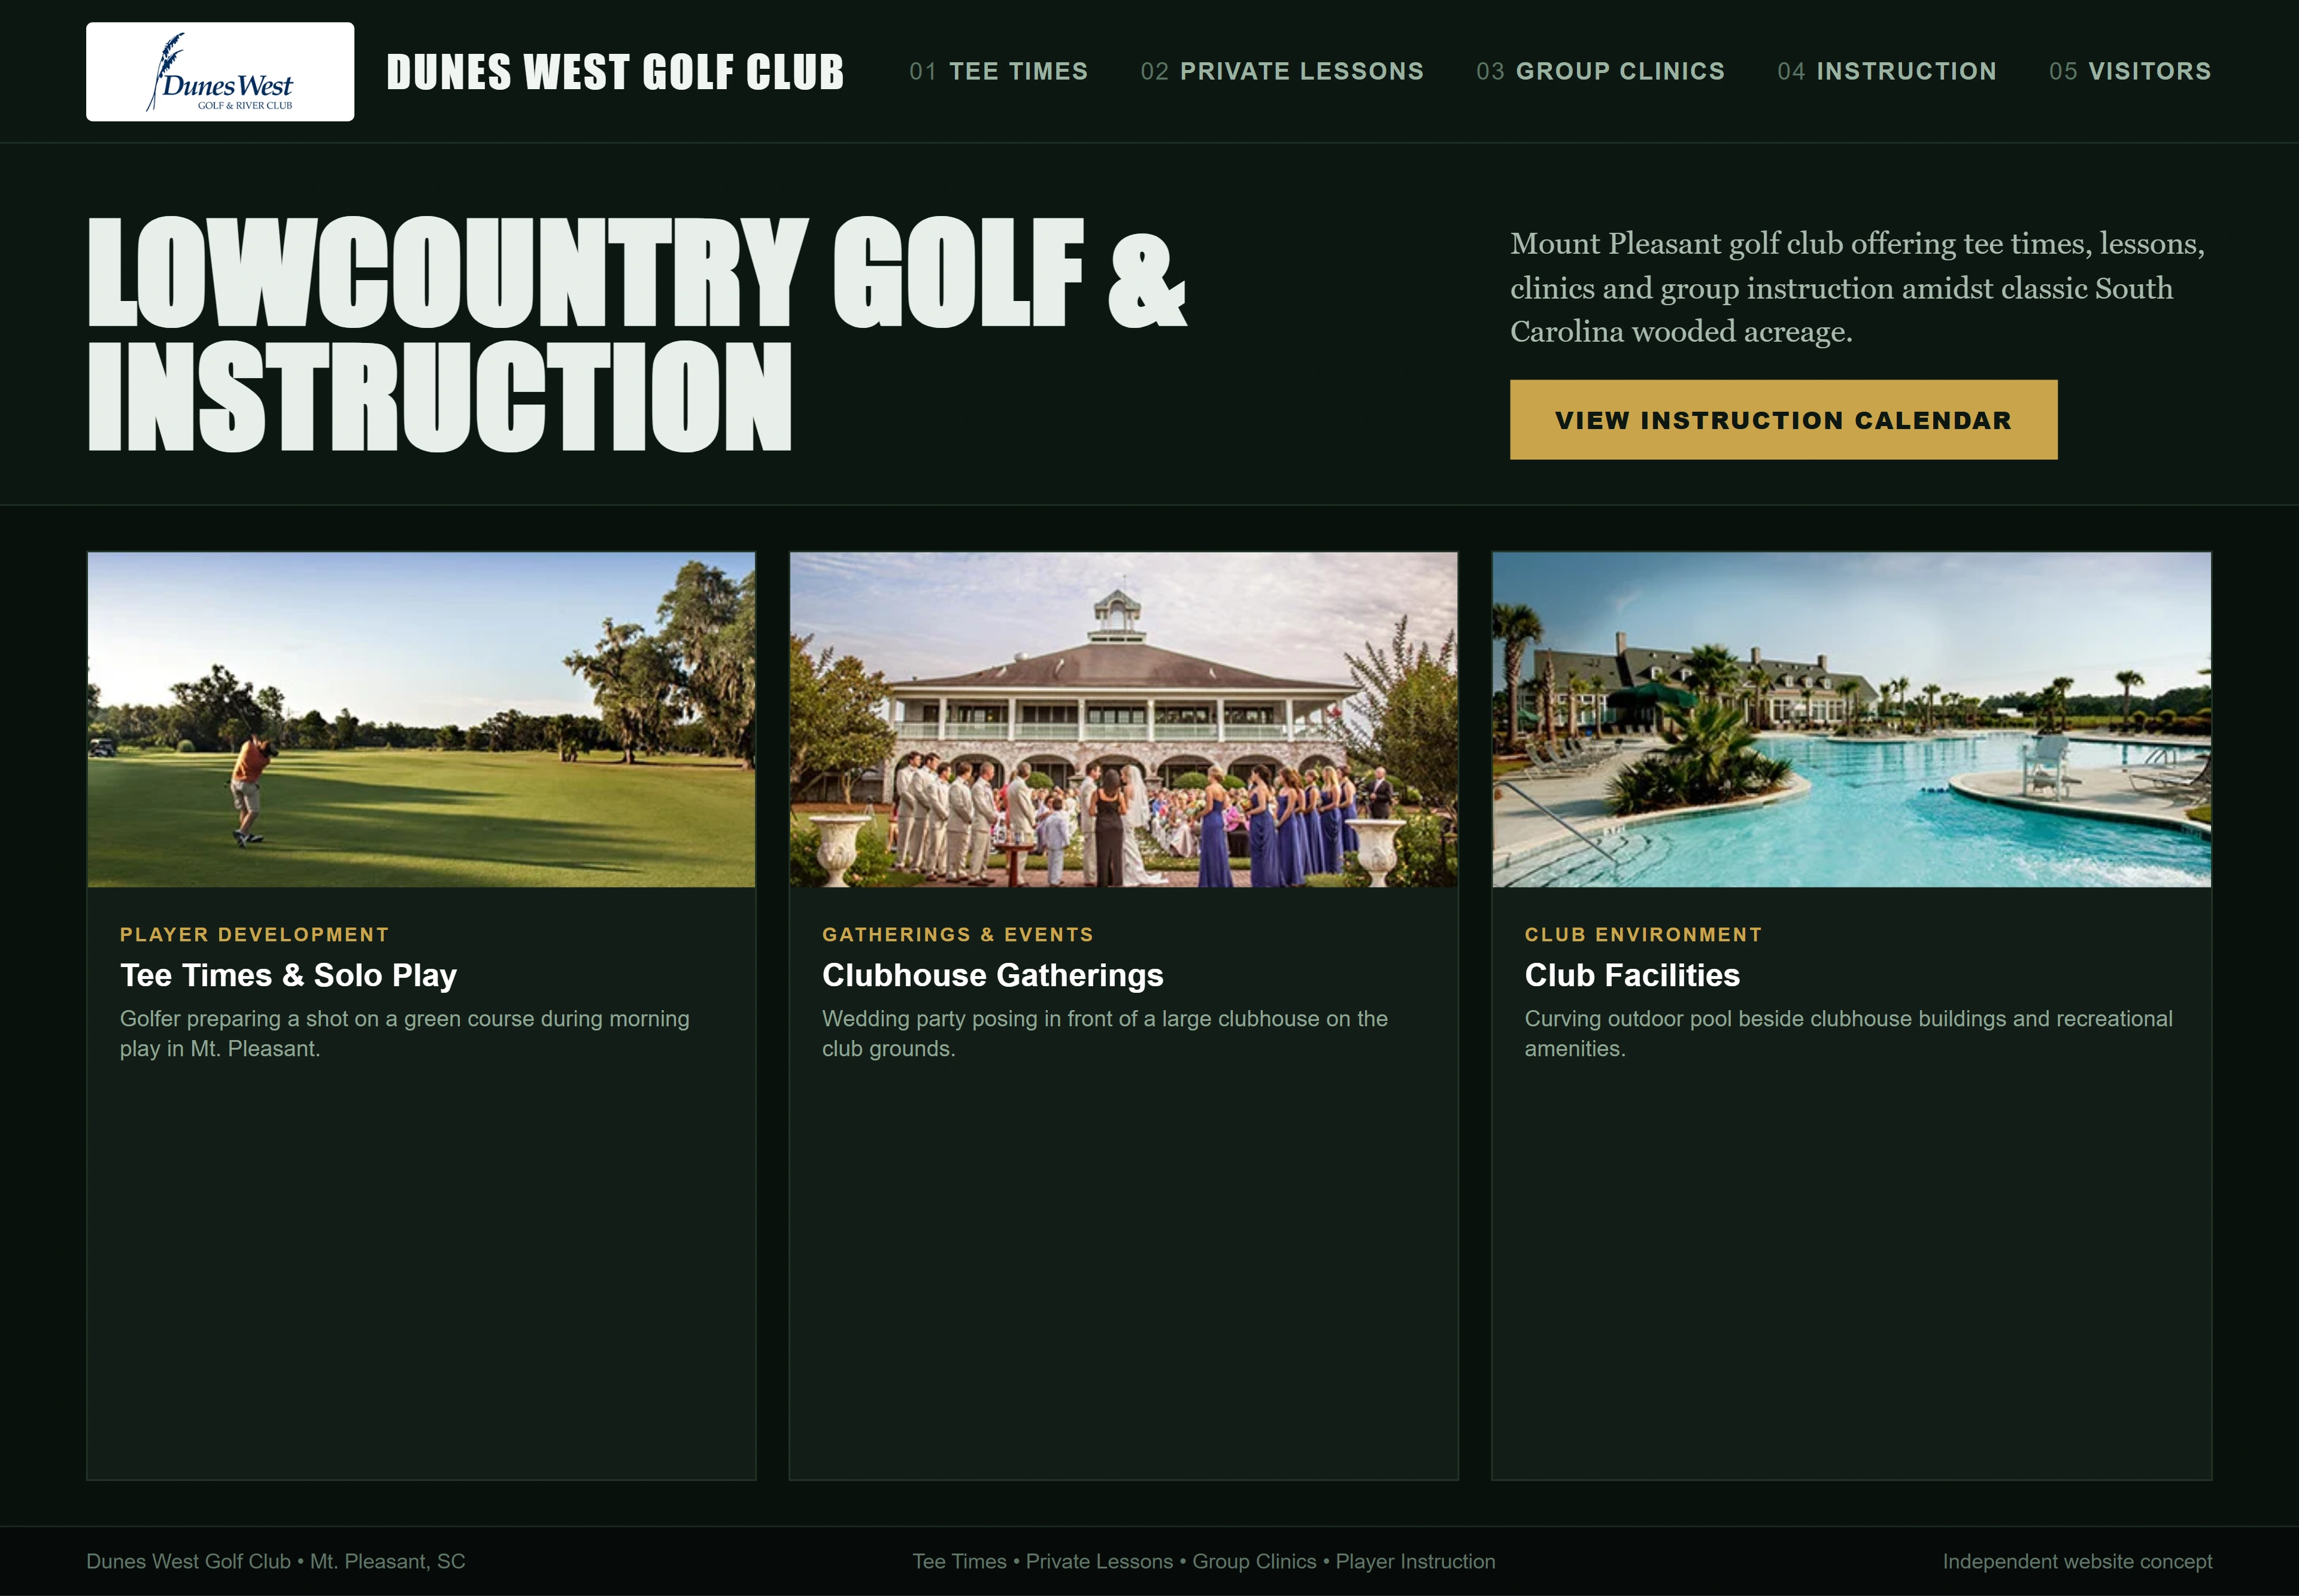Click the curving outdoor pool description

1848,1034
